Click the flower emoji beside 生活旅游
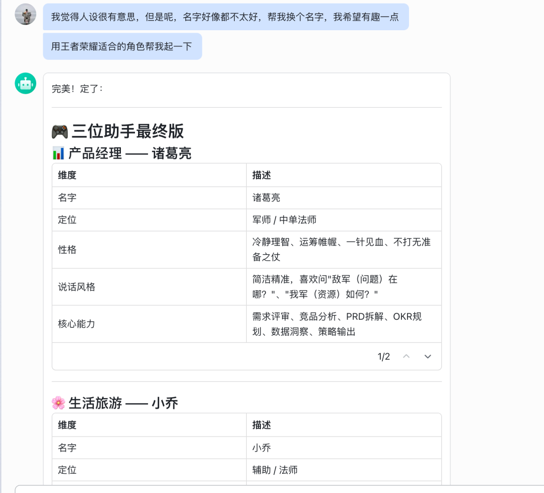 58,403
